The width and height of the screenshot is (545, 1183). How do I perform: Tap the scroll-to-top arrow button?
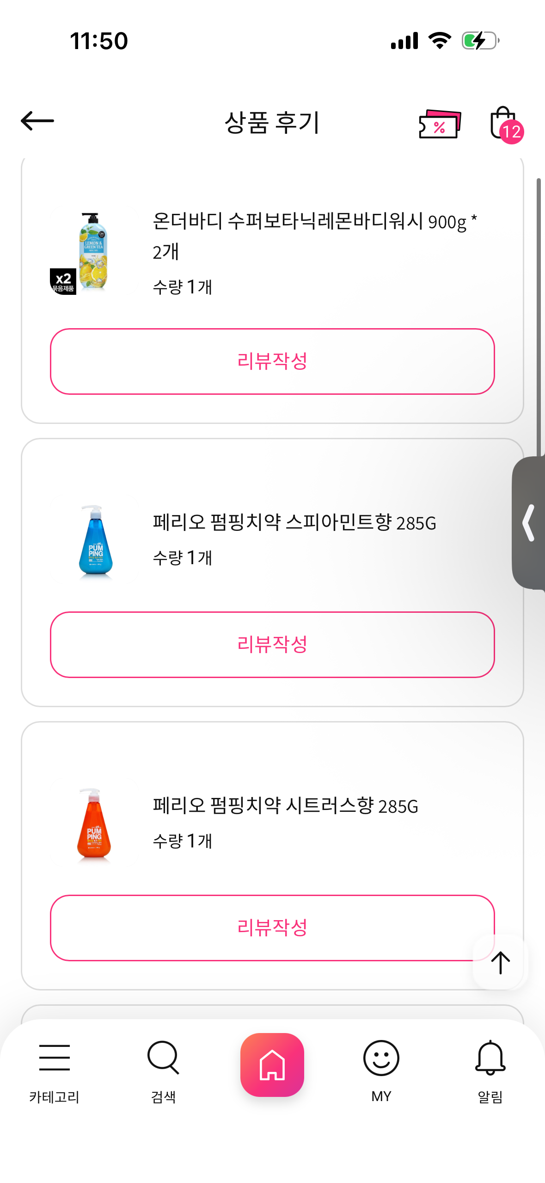(x=500, y=963)
